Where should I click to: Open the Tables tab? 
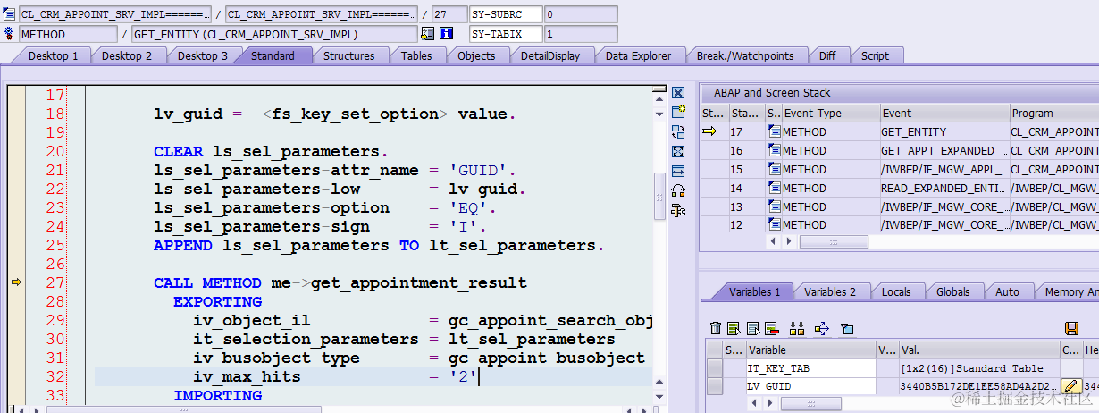tap(416, 55)
